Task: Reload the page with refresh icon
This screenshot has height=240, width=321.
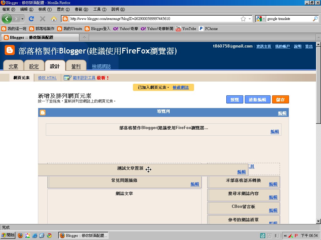Action: tap(31, 19)
